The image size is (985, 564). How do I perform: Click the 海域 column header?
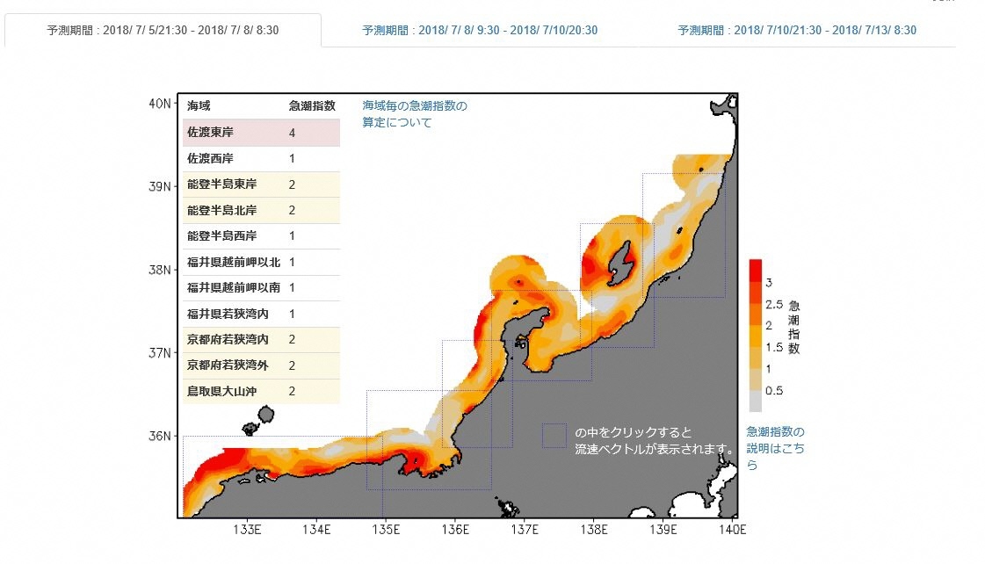pyautogui.click(x=199, y=105)
